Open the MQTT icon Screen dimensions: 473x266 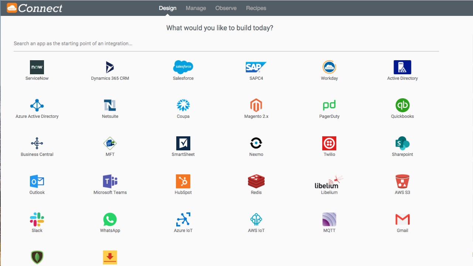[x=329, y=219]
